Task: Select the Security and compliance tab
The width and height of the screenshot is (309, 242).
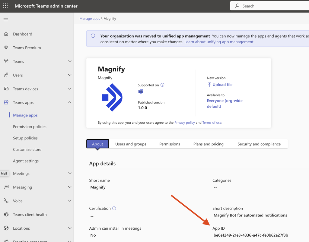Action: pyautogui.click(x=259, y=144)
